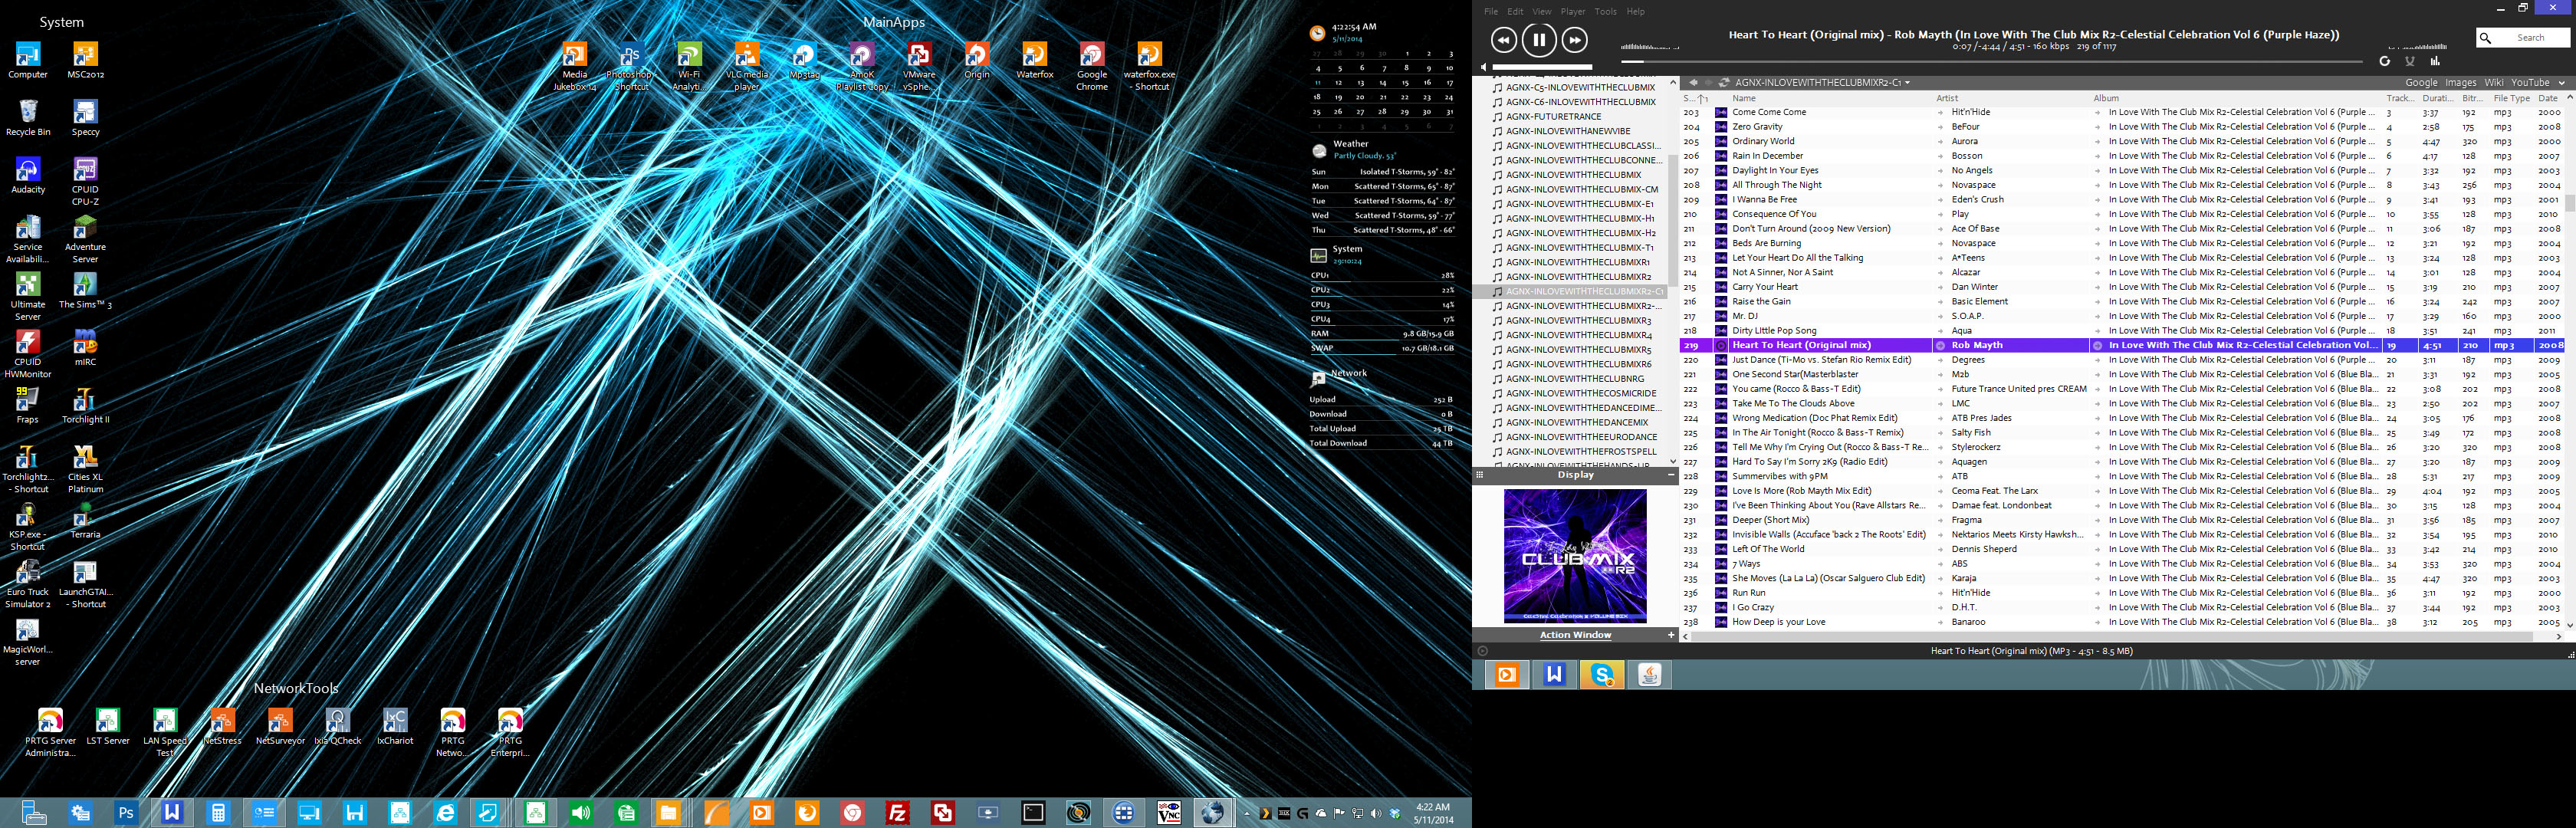Open the Java app on second taskbar
Image resolution: width=2576 pixels, height=828 pixels.
pyautogui.click(x=1649, y=675)
